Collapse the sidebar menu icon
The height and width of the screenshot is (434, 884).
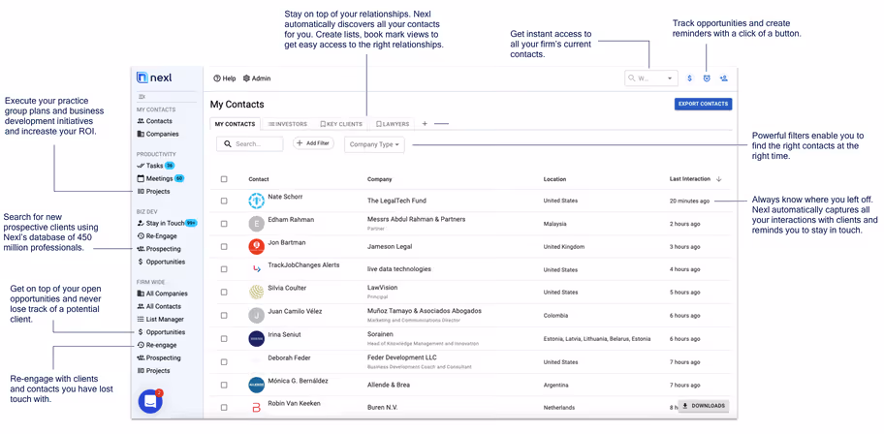coord(142,97)
